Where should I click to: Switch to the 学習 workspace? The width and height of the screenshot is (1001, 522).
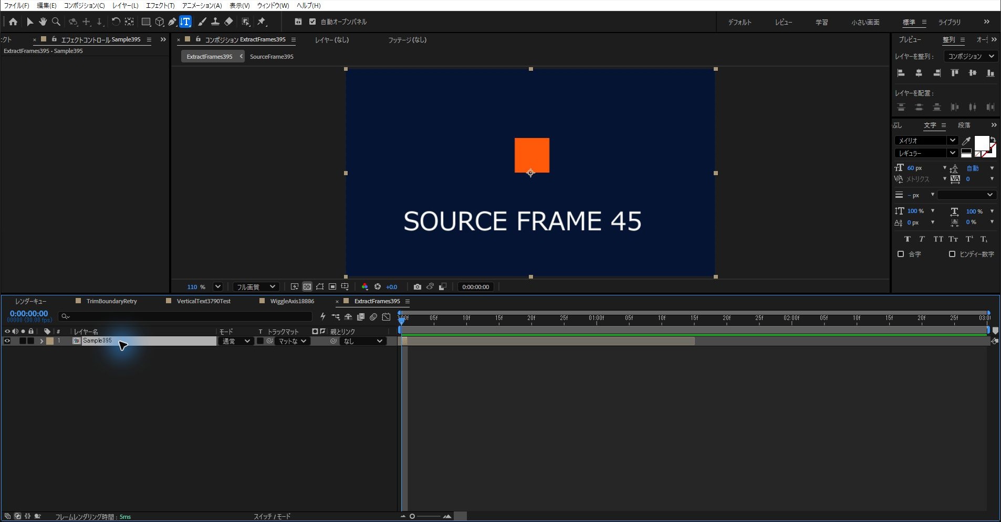click(821, 22)
